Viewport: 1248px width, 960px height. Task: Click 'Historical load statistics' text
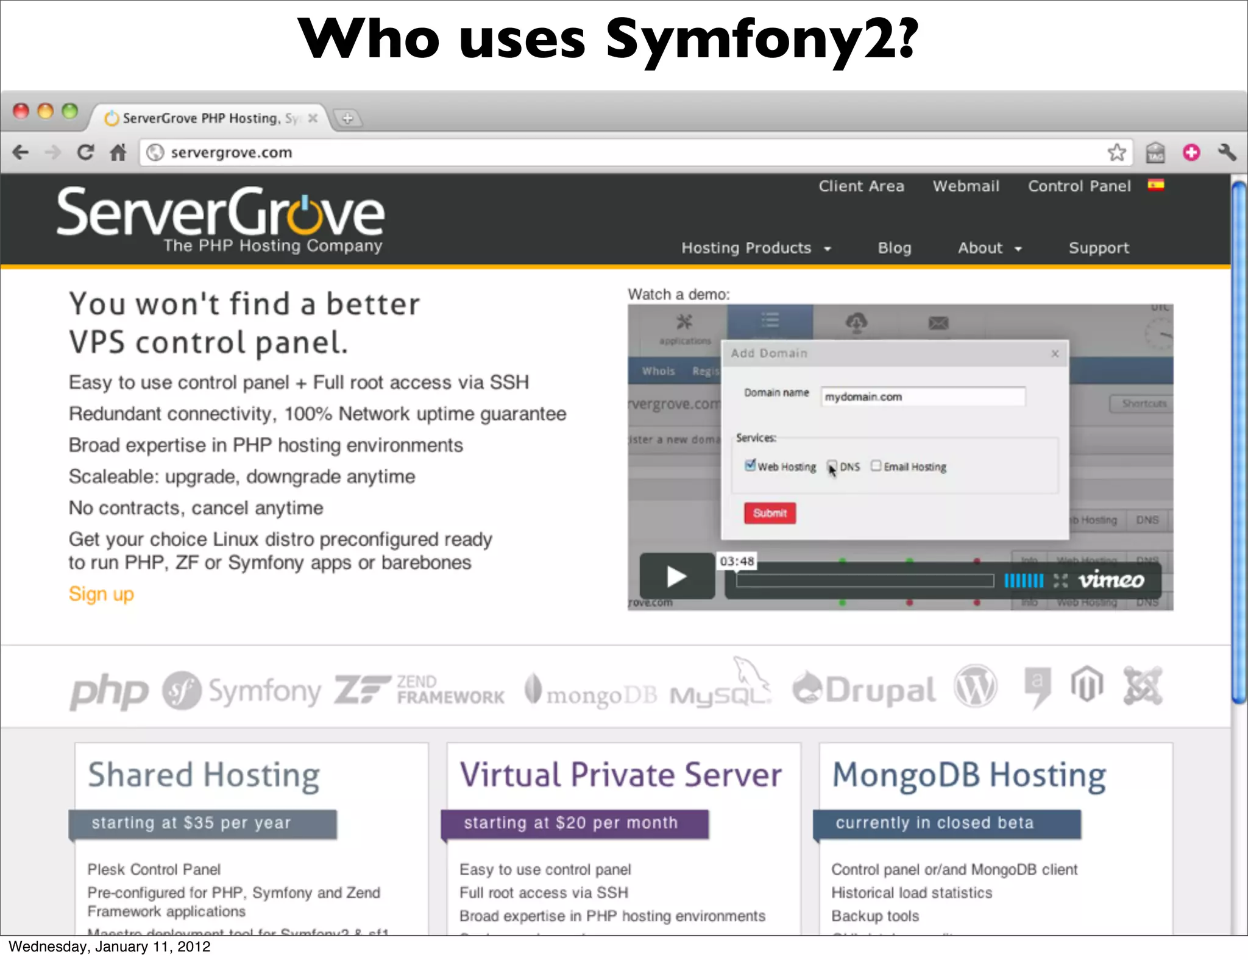point(912,893)
